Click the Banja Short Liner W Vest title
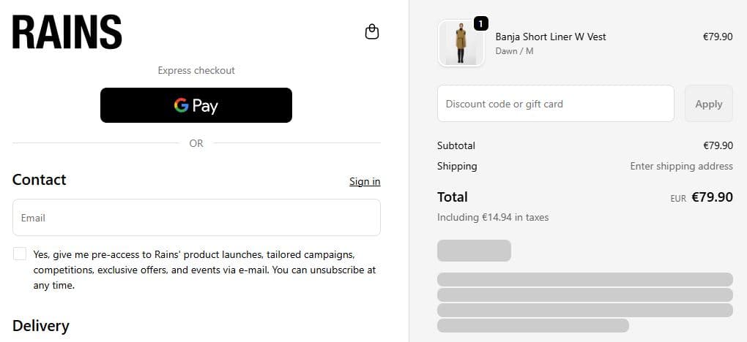This screenshot has width=747, height=342. [551, 37]
